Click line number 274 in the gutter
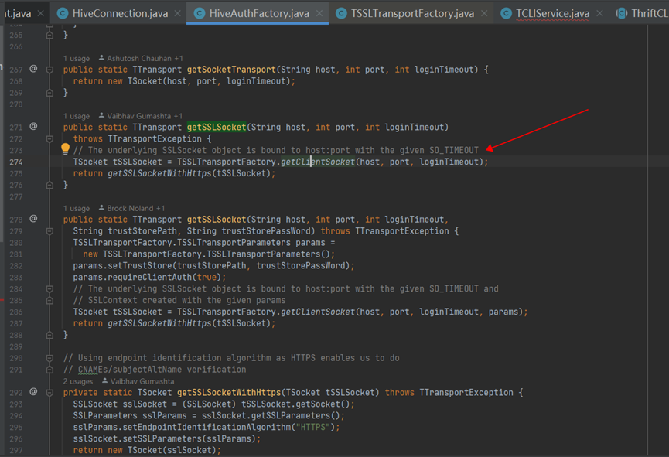Viewport: 669px width, 457px height. tap(16, 162)
